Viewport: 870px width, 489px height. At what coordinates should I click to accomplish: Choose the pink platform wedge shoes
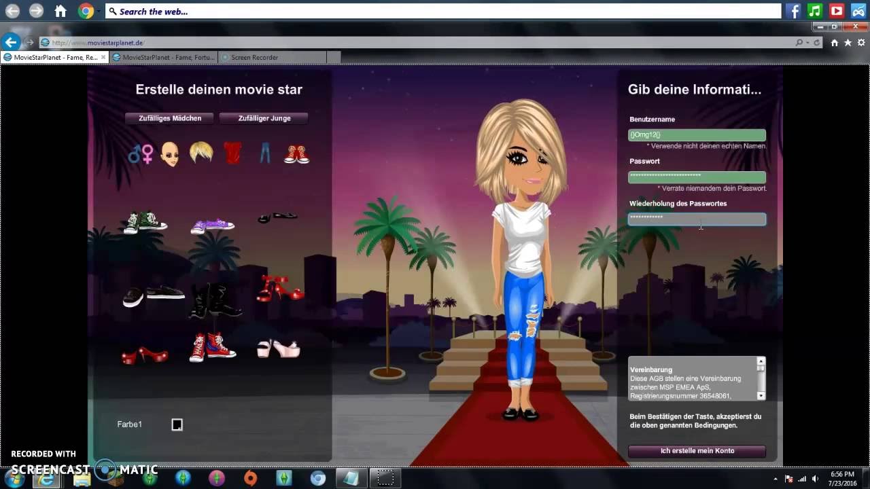click(278, 348)
